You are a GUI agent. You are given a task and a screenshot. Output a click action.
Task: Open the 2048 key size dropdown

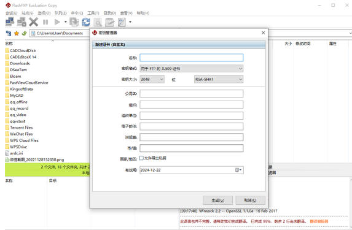[x=152, y=79]
